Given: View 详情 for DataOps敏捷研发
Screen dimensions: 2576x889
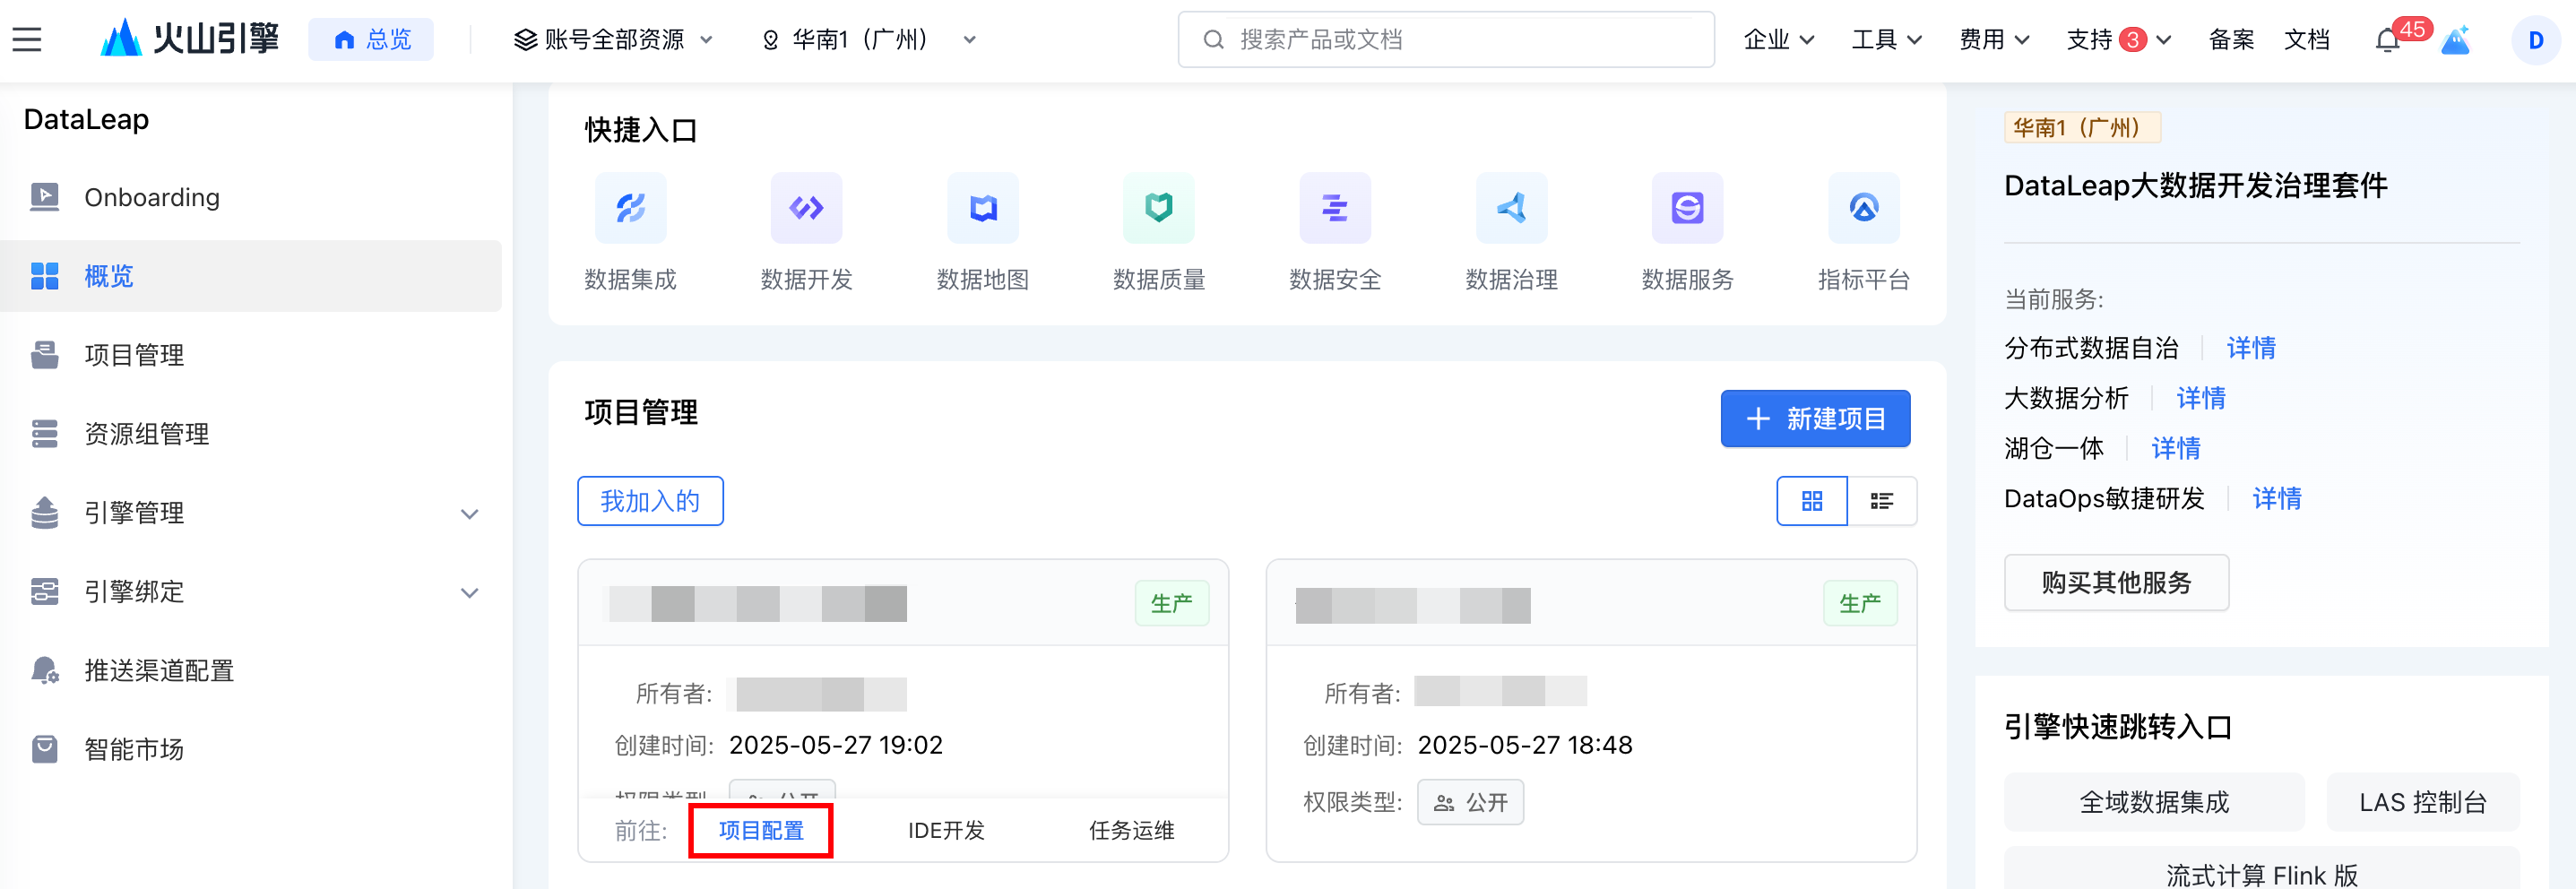Looking at the screenshot, I should 2277,498.
